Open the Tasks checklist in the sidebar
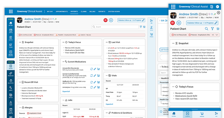Image resolution: width=224 pixels, height=118 pixels. [11, 45]
